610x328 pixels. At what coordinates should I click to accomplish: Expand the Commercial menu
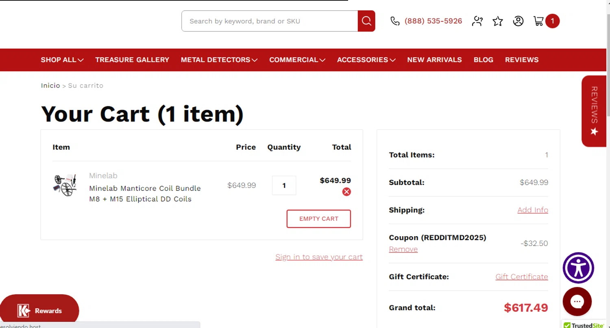tap(297, 60)
